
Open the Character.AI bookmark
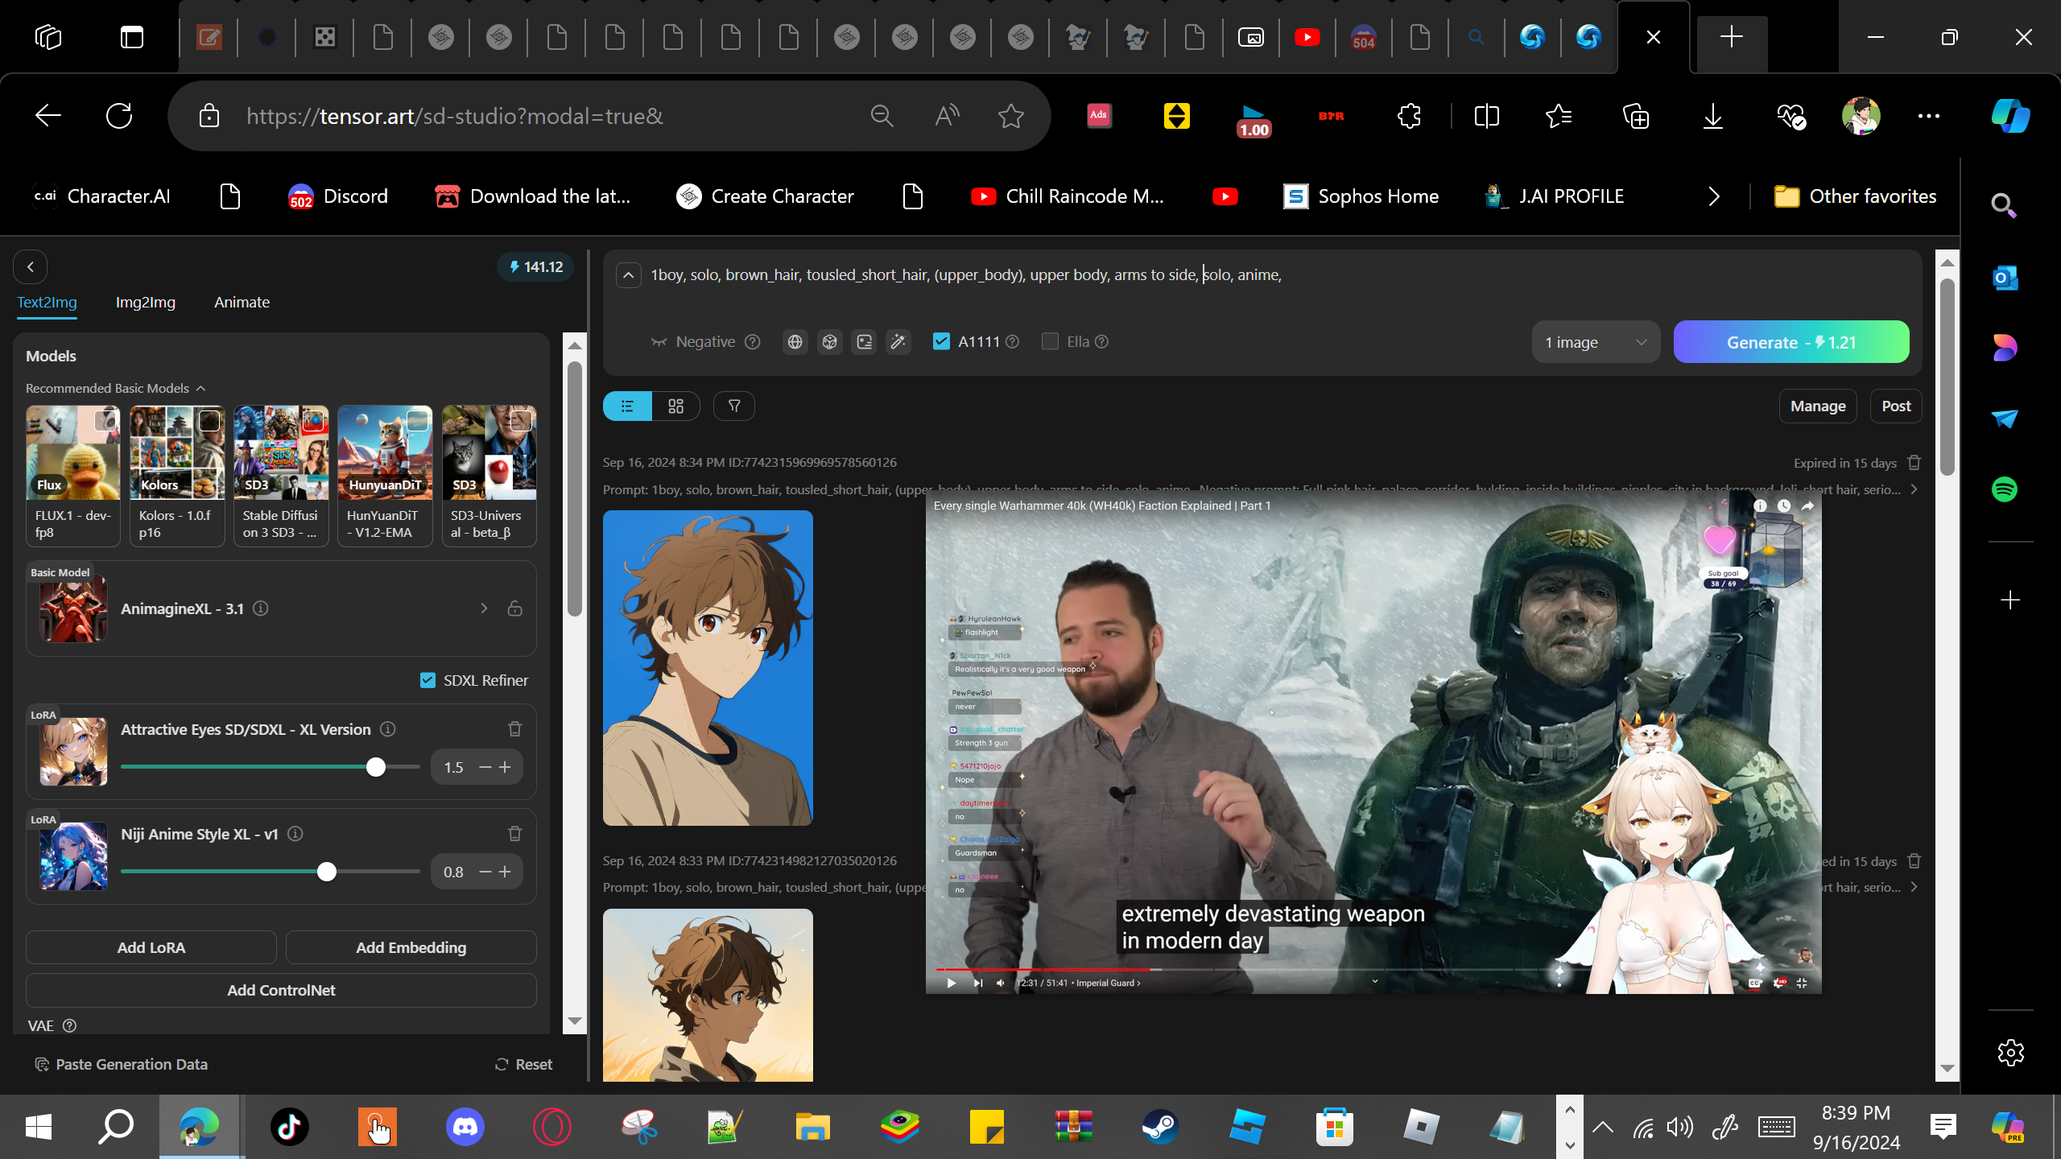pos(101,196)
